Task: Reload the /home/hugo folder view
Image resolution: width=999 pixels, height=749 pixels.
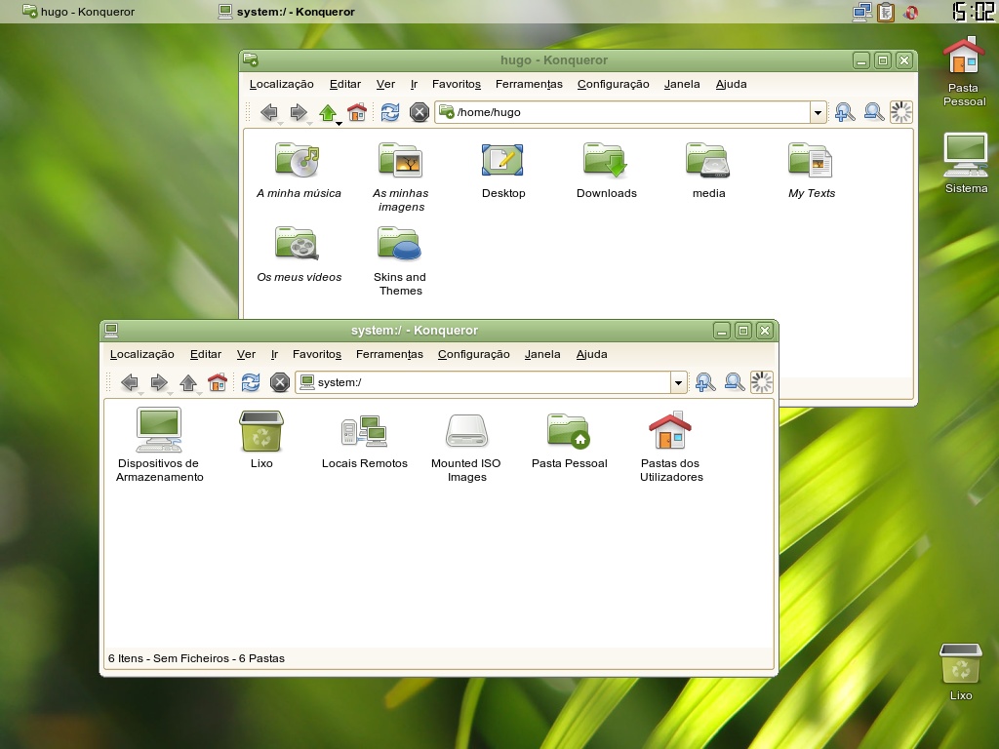Action: [390, 113]
